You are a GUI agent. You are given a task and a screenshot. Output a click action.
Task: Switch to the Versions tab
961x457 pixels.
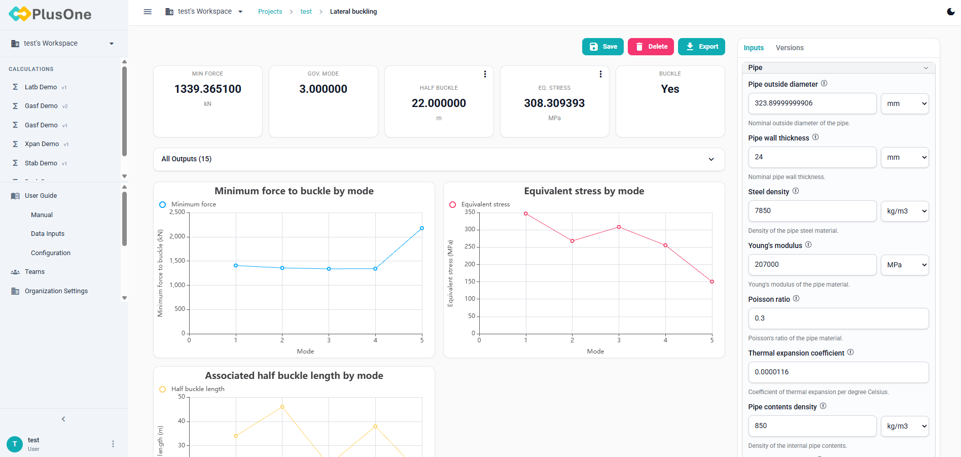(790, 48)
